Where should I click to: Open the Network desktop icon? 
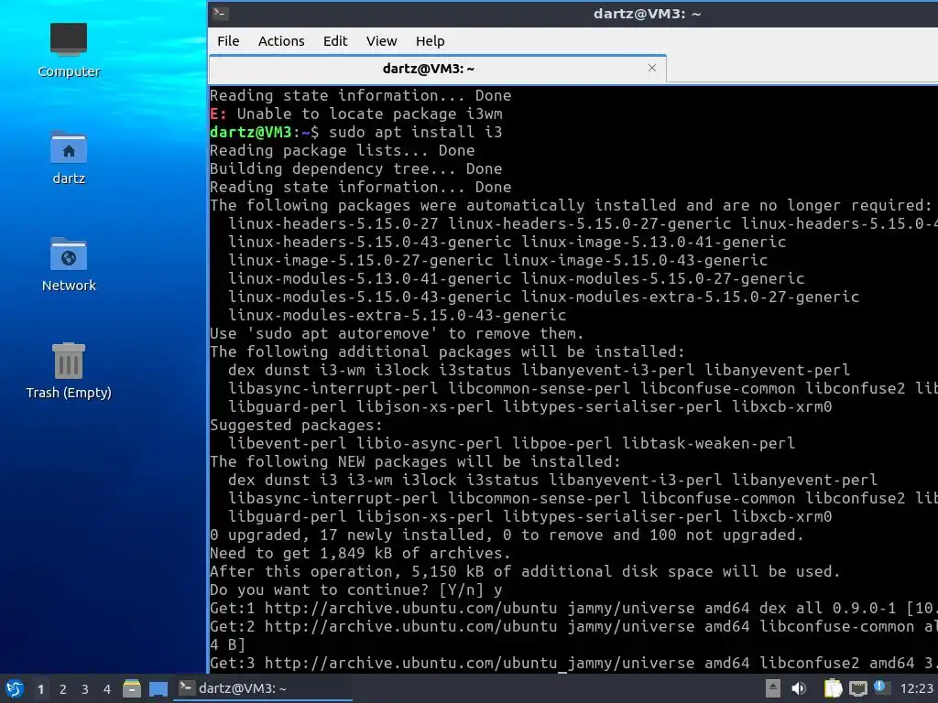pos(68,265)
